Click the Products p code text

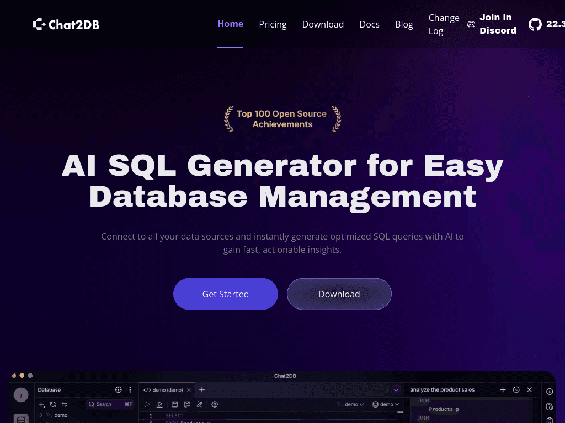tap(444, 409)
